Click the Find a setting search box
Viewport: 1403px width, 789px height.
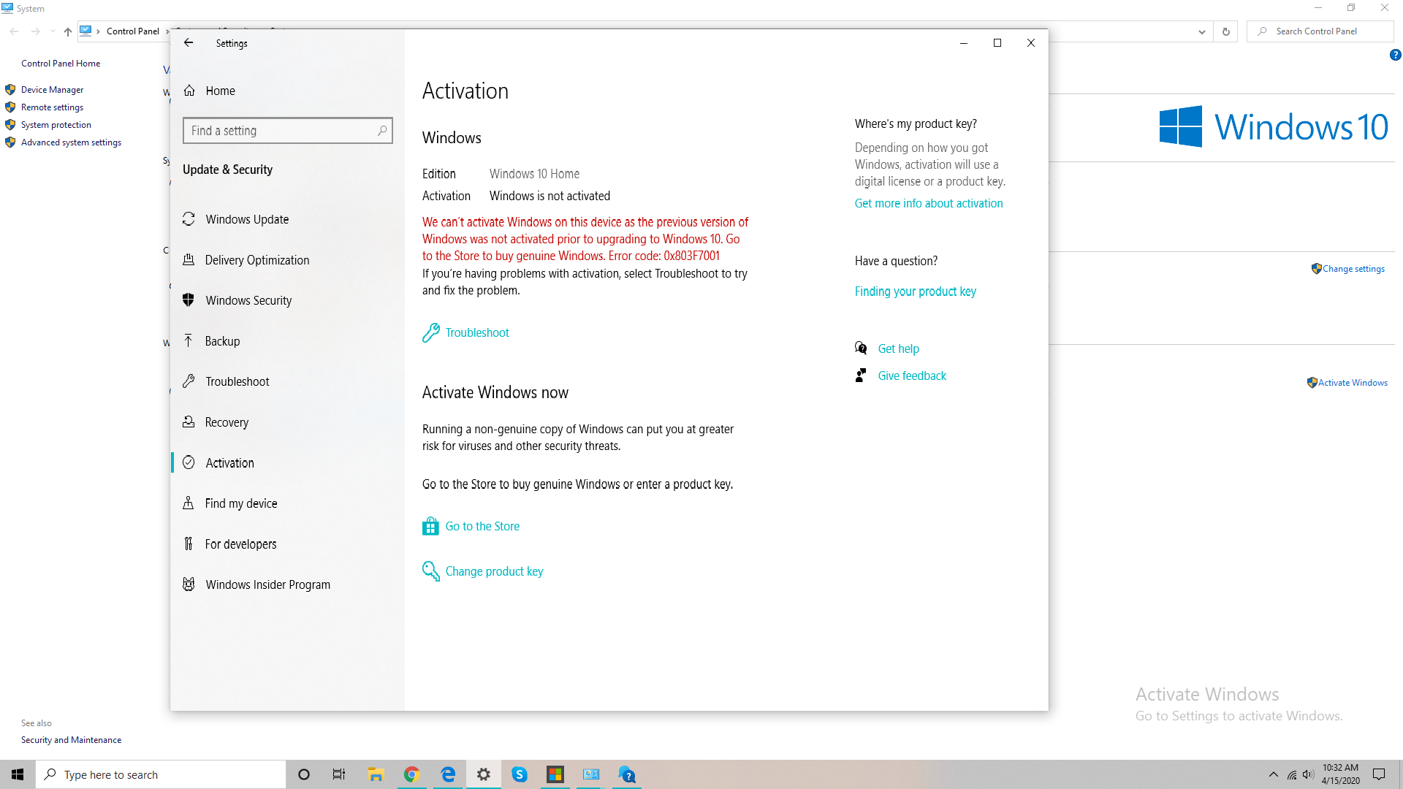[287, 131]
